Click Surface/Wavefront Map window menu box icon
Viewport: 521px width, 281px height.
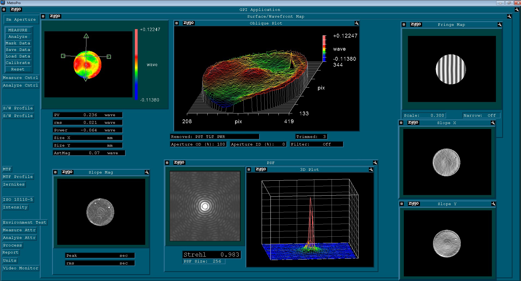pos(43,16)
